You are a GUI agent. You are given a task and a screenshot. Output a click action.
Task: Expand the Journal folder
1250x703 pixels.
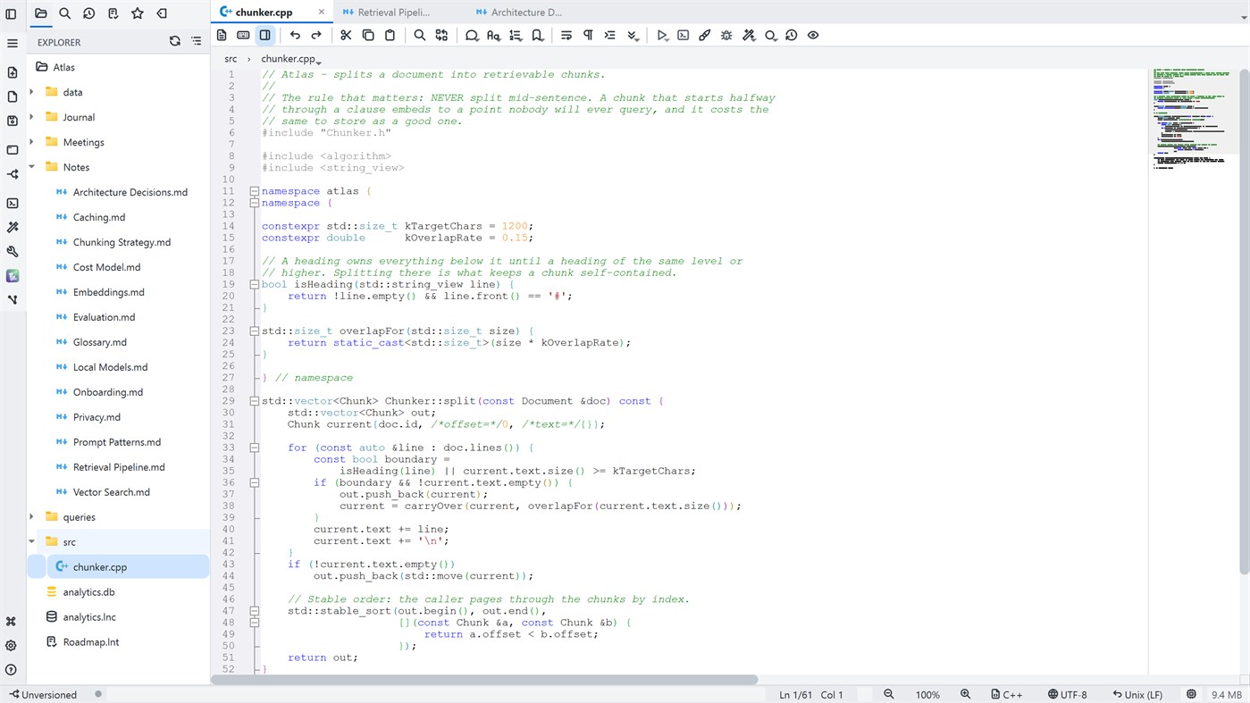pos(32,117)
